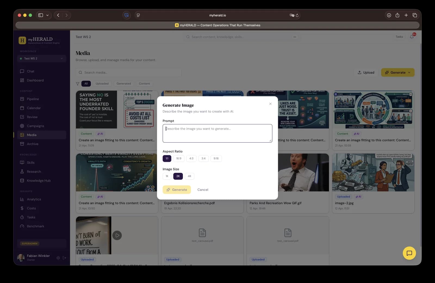
Task: Select the 4:3 aspect ratio
Action: [x=191, y=158]
